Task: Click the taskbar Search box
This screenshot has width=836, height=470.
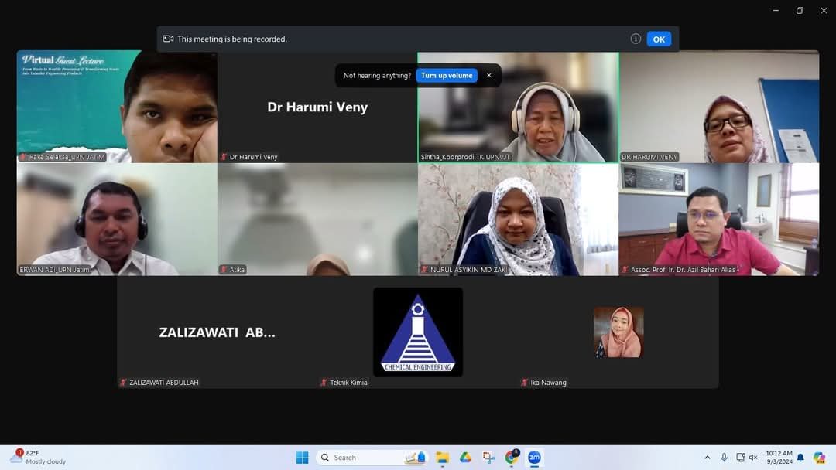Action: [372, 457]
